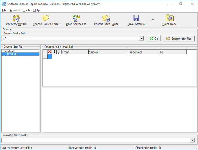Open the Help menu

point(36,10)
